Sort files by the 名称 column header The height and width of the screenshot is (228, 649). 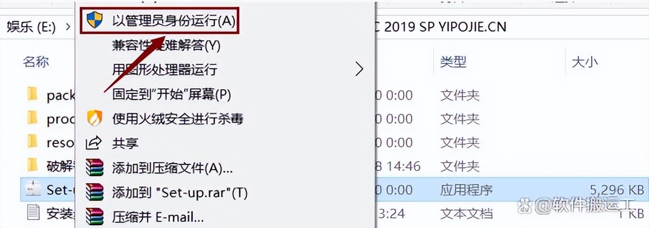(x=35, y=62)
